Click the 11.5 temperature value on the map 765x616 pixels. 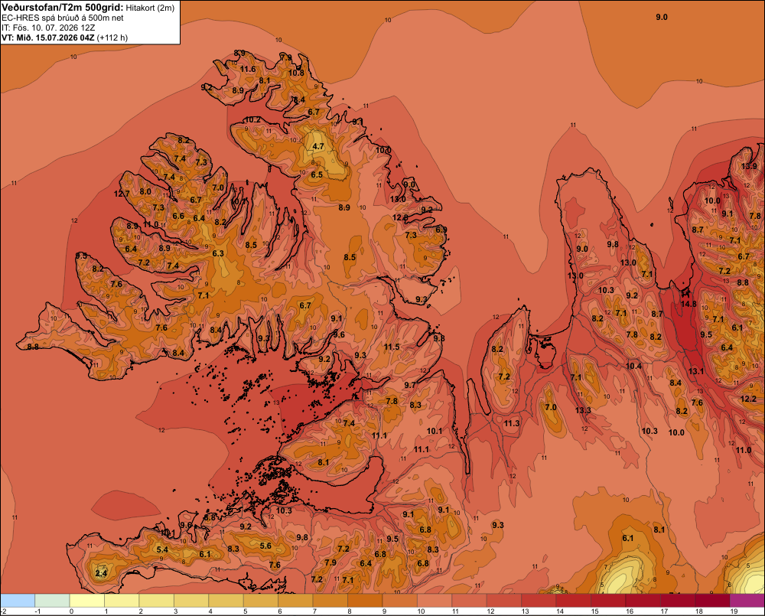tap(392, 347)
